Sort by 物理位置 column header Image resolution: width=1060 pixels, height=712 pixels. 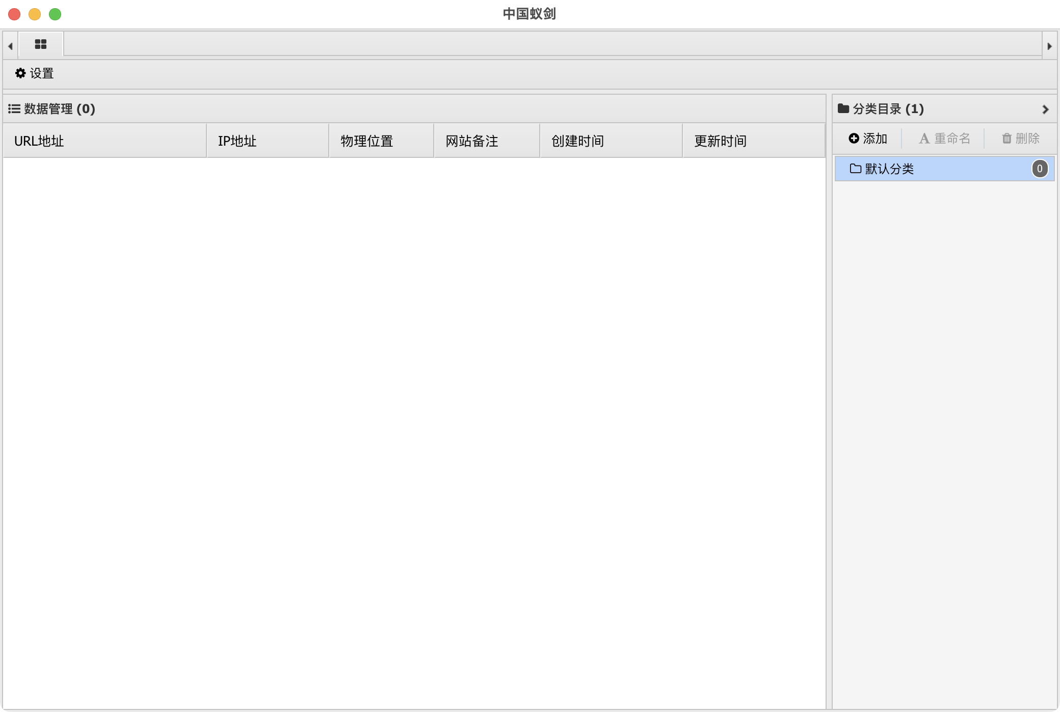[x=381, y=141]
